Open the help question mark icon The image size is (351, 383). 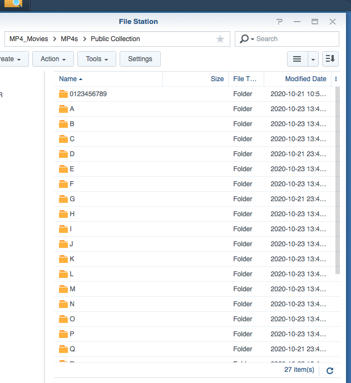(x=279, y=22)
